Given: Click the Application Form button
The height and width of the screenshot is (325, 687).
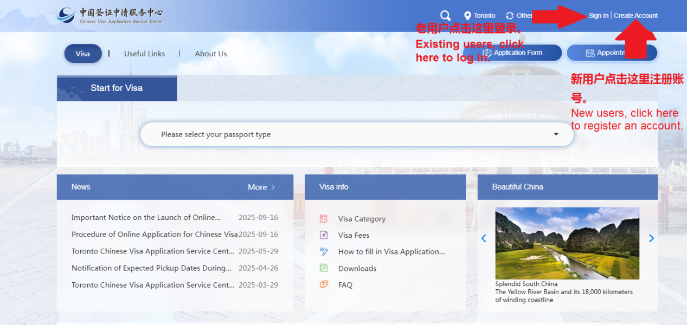Looking at the screenshot, I should coord(512,53).
